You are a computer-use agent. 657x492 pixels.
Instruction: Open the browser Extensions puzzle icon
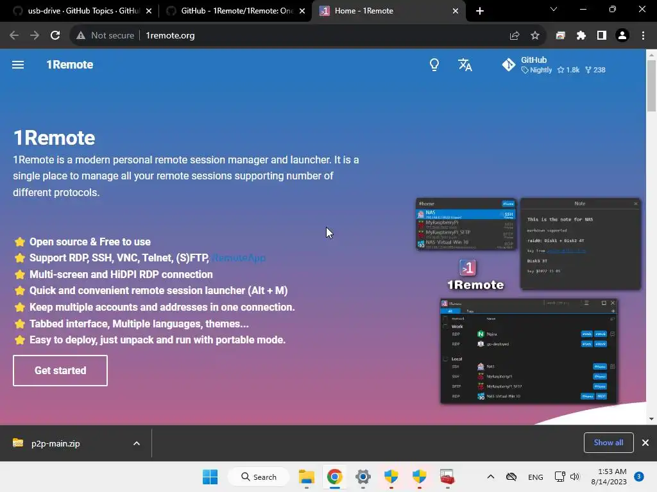tap(581, 36)
